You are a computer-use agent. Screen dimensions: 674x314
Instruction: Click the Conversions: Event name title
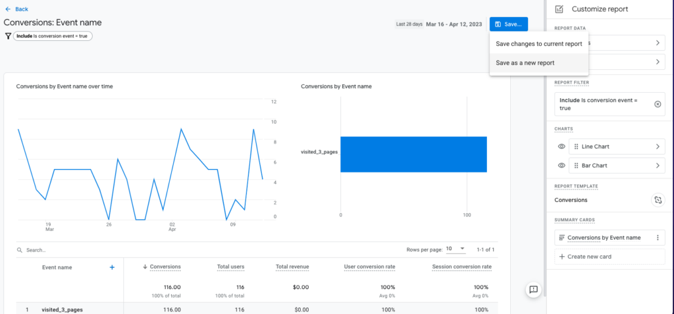coord(53,22)
